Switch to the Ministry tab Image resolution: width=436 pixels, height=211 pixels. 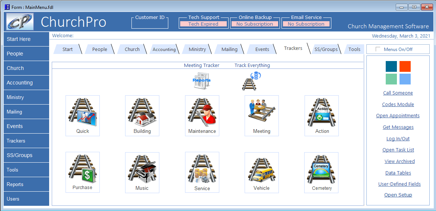[x=197, y=49]
